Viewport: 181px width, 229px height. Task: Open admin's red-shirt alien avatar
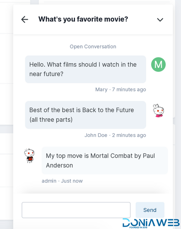point(29,156)
